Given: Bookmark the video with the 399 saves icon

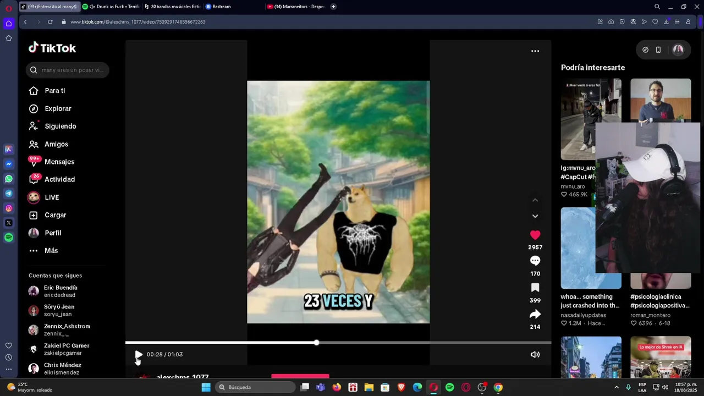Looking at the screenshot, I should [535, 288].
